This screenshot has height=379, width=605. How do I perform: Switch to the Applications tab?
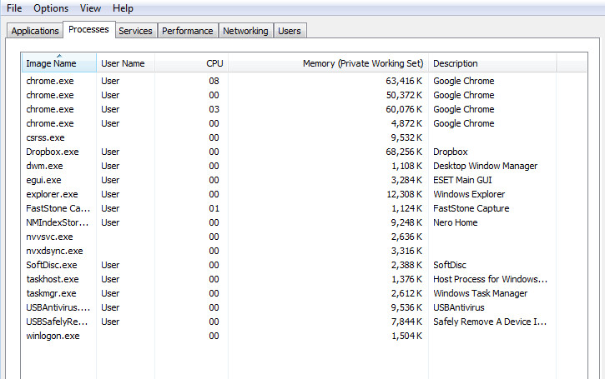tap(35, 31)
